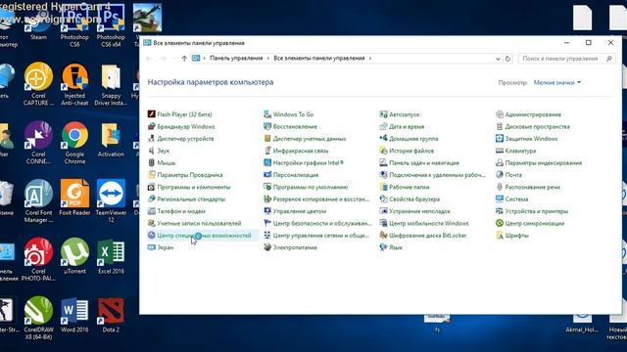
Task: Open Центр управления сетями link
Action: (321, 236)
